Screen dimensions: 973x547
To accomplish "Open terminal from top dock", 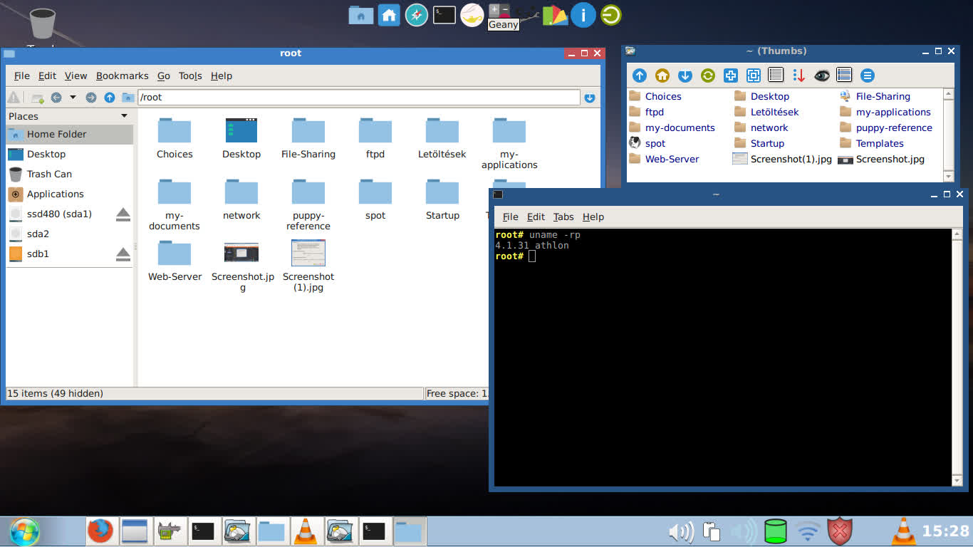I will pyautogui.click(x=444, y=15).
